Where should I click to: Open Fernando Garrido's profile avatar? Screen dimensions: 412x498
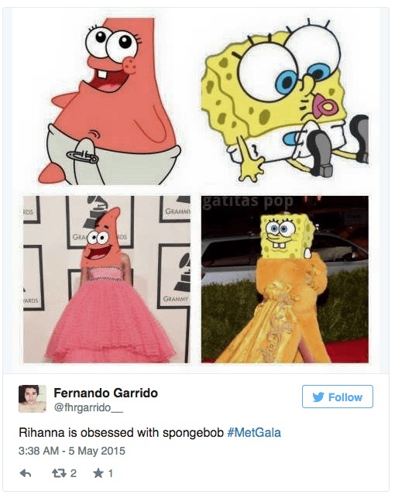click(x=33, y=399)
